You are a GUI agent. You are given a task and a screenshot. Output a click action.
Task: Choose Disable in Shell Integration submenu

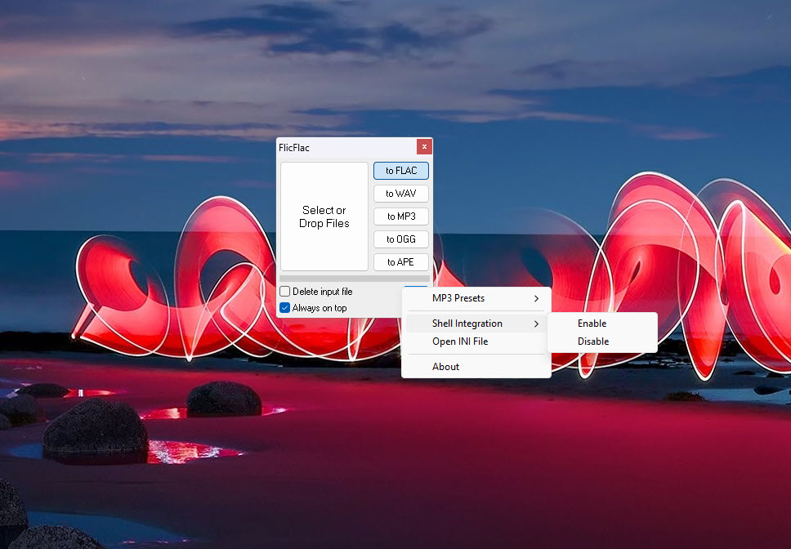tap(602, 341)
